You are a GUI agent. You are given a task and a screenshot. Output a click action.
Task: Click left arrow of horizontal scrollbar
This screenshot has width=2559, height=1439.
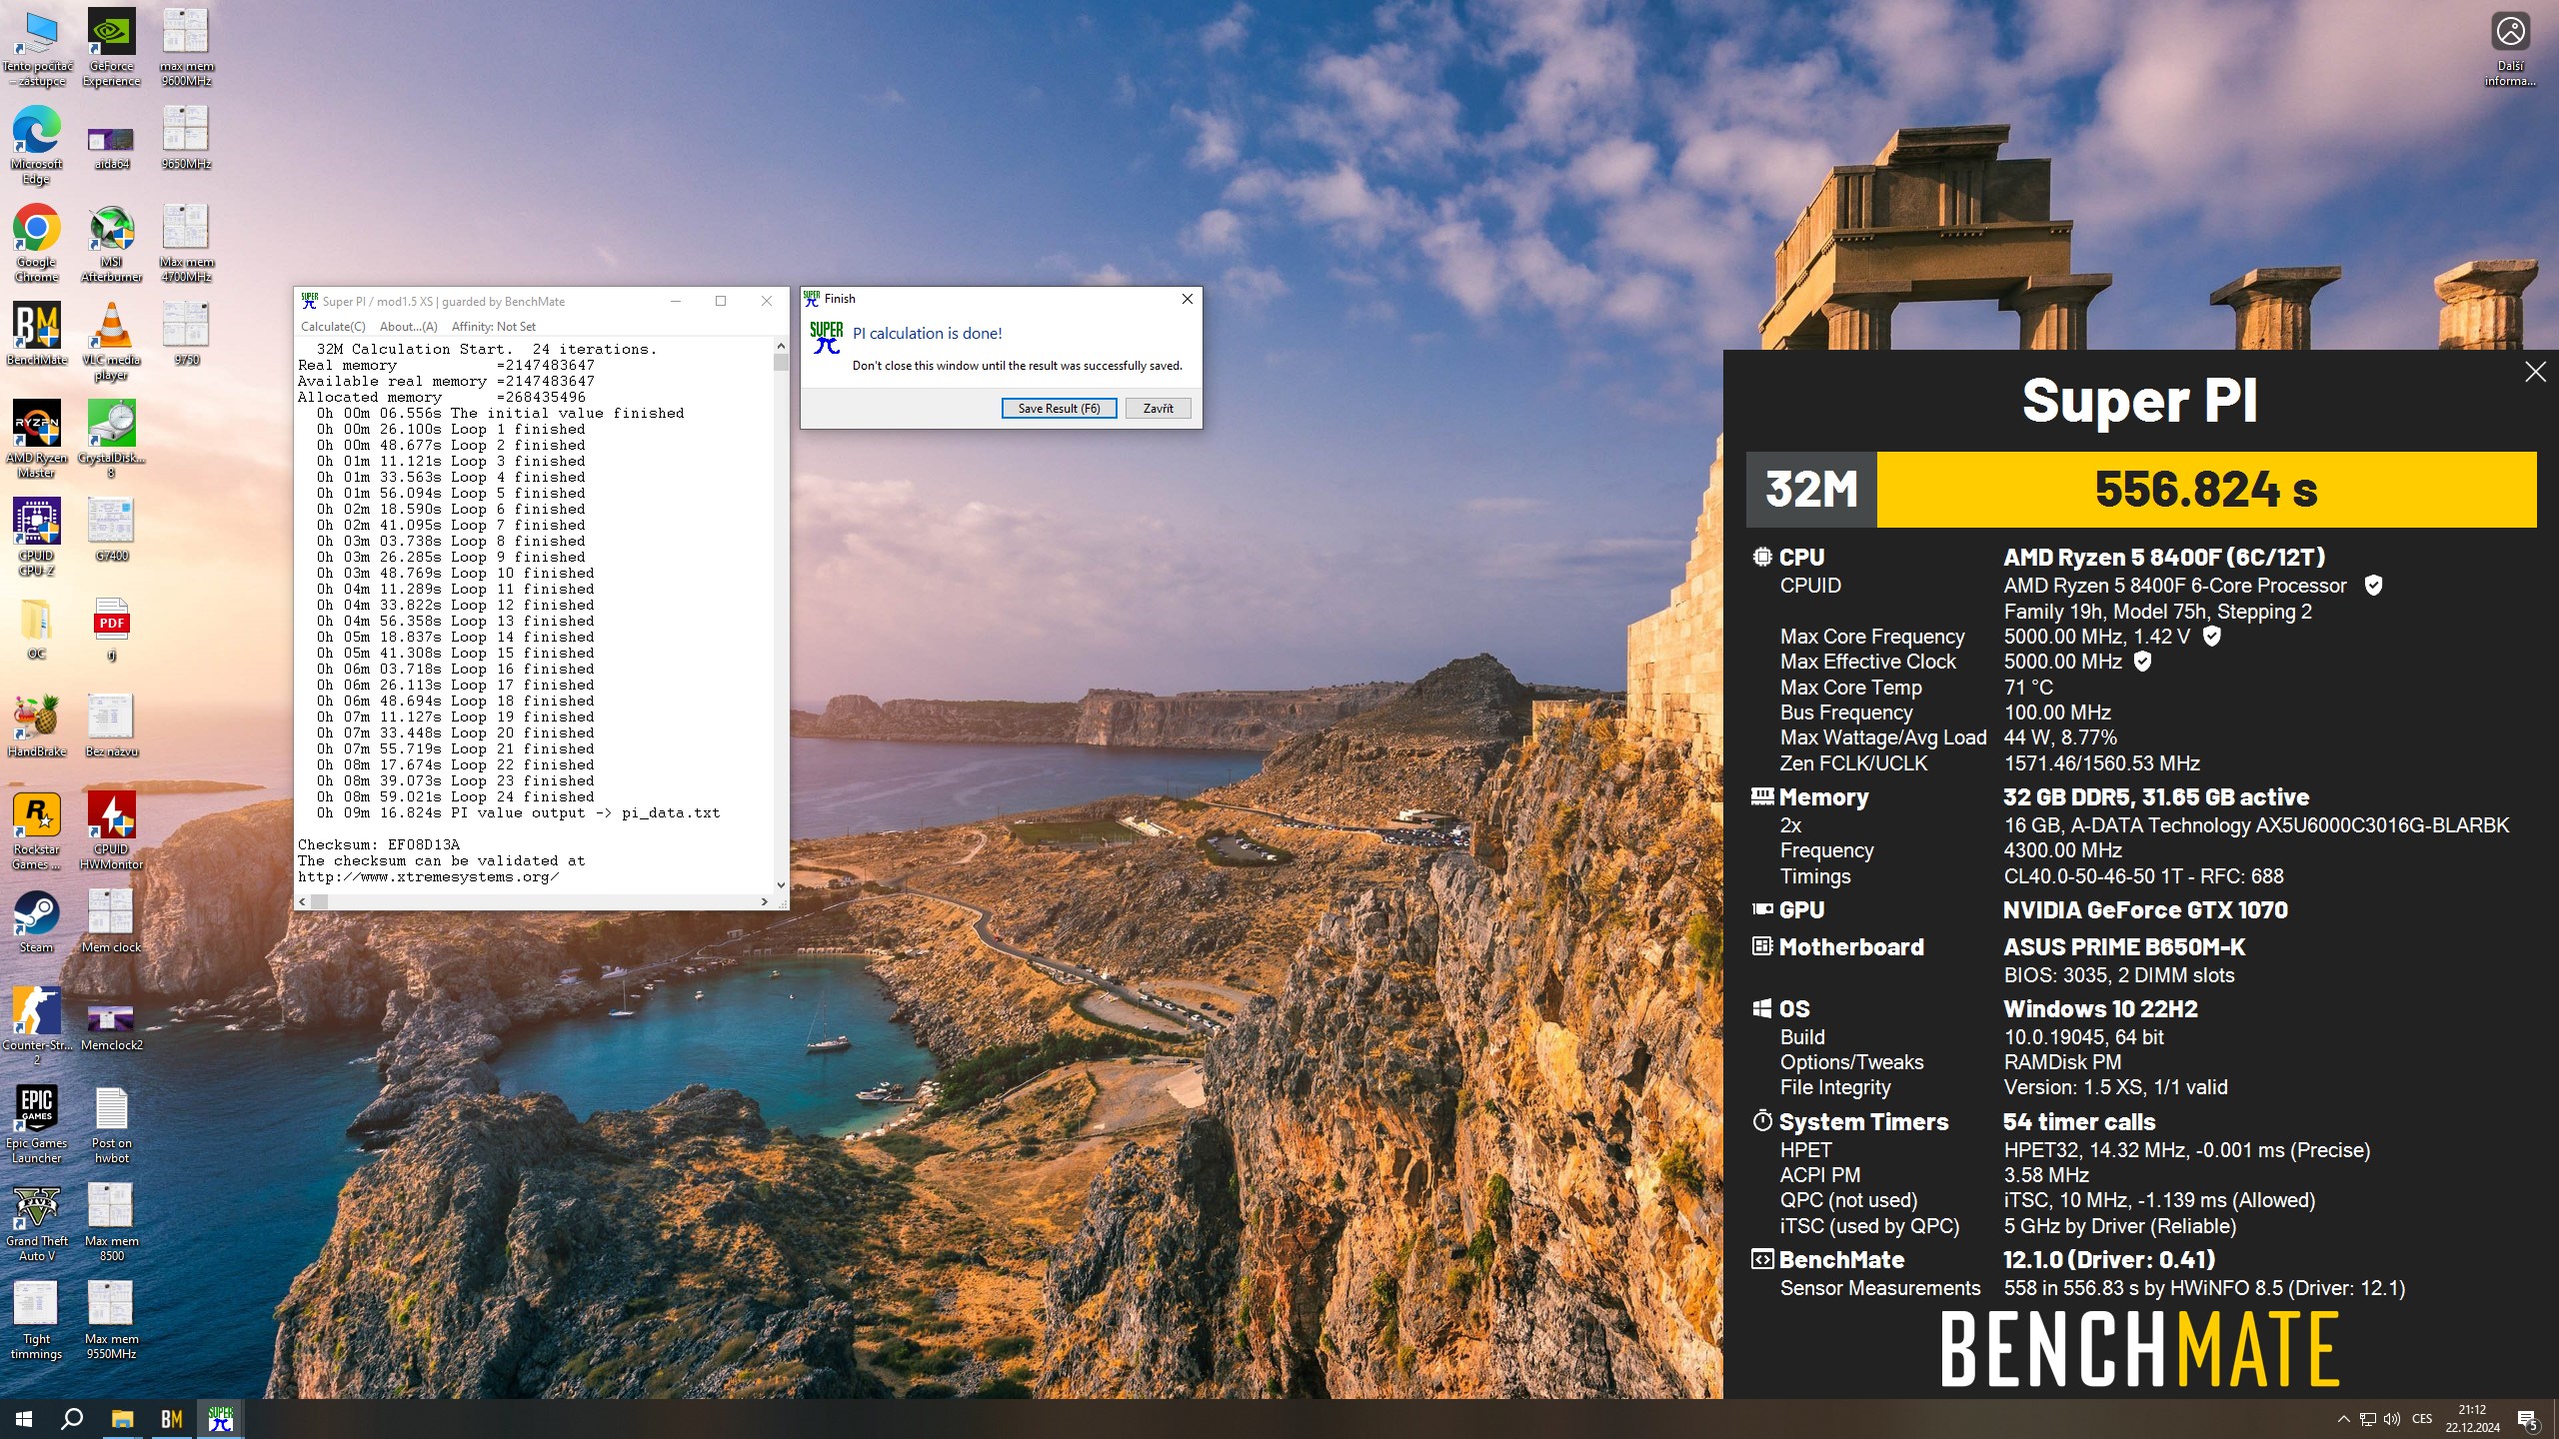[x=303, y=901]
